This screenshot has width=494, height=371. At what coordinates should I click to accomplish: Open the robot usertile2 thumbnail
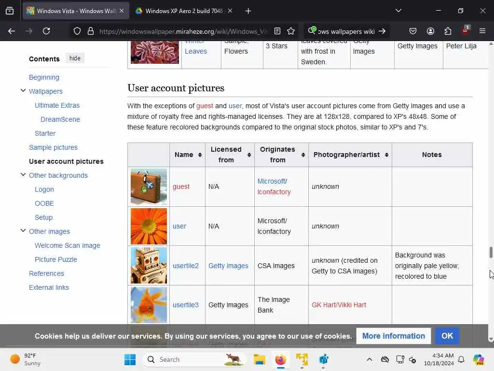[149, 266]
